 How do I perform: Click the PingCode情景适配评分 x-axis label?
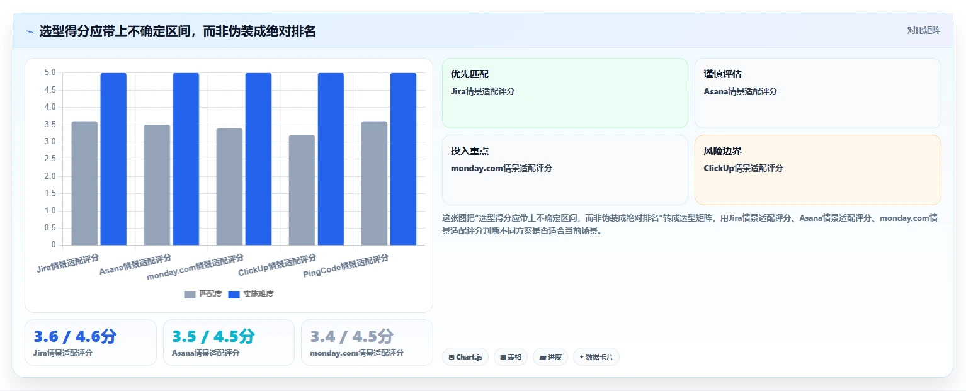point(346,266)
